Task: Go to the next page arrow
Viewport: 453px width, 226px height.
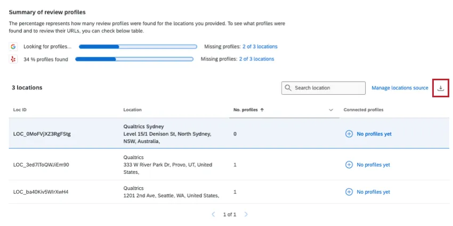Action: 246,214
